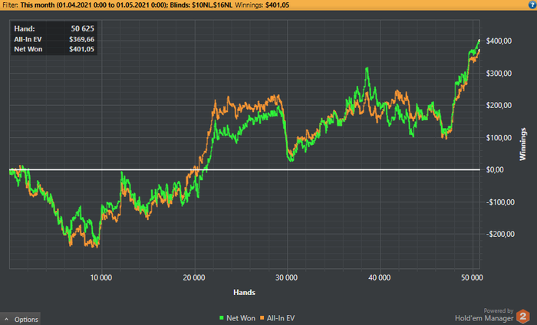Click the Hold'em Manager 2 logo

click(x=523, y=316)
